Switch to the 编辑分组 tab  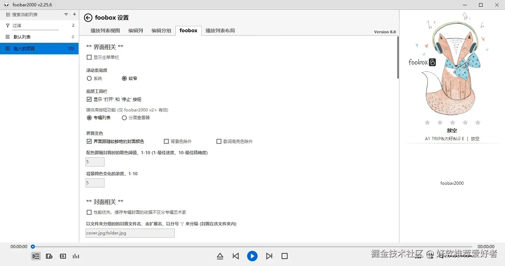coord(161,30)
